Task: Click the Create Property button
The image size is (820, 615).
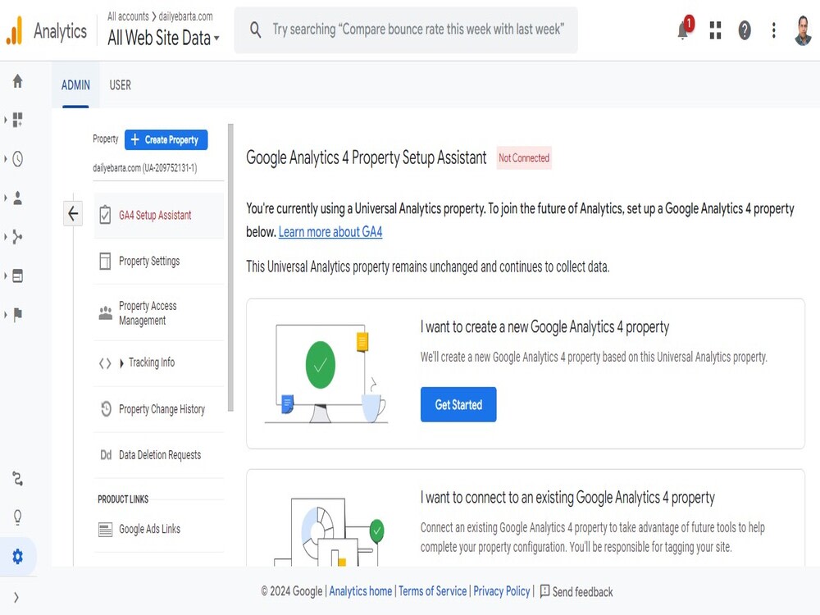Action: (x=166, y=139)
